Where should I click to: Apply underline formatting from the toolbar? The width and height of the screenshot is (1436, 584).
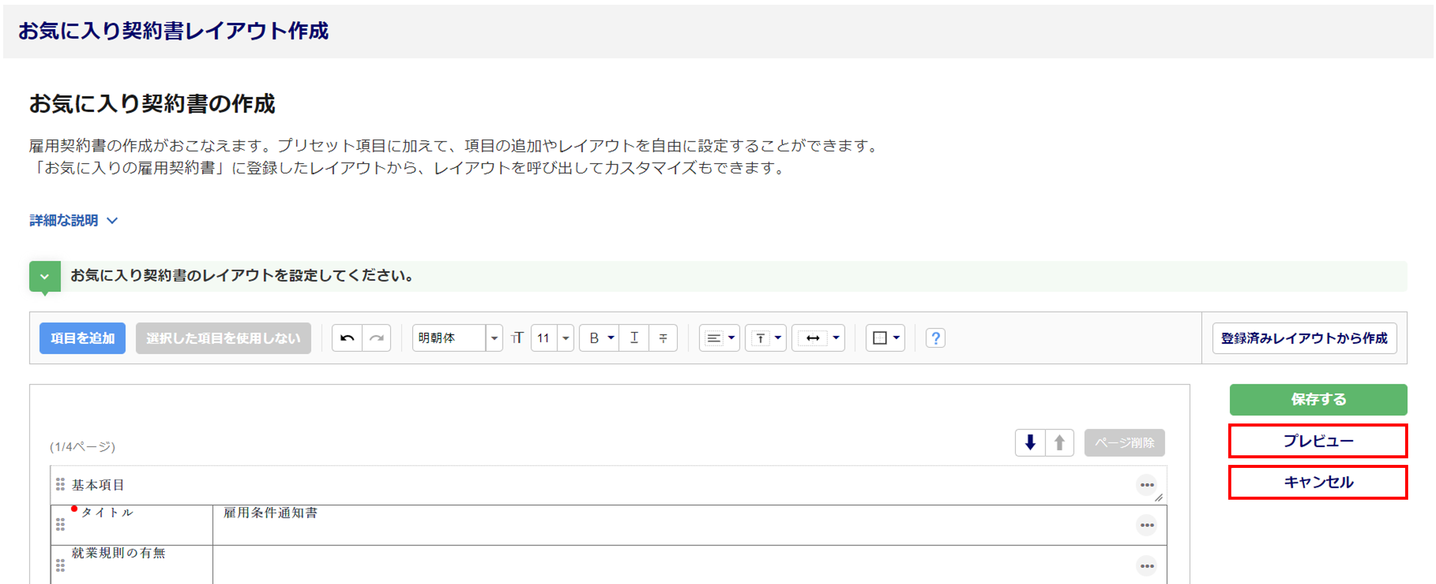pos(634,338)
